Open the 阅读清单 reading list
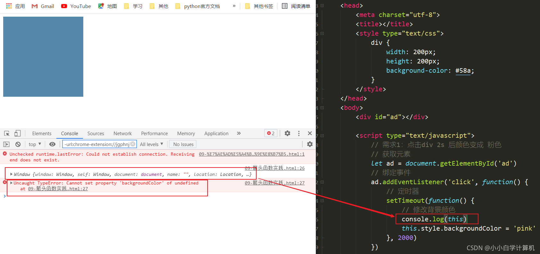 pyautogui.click(x=296, y=6)
